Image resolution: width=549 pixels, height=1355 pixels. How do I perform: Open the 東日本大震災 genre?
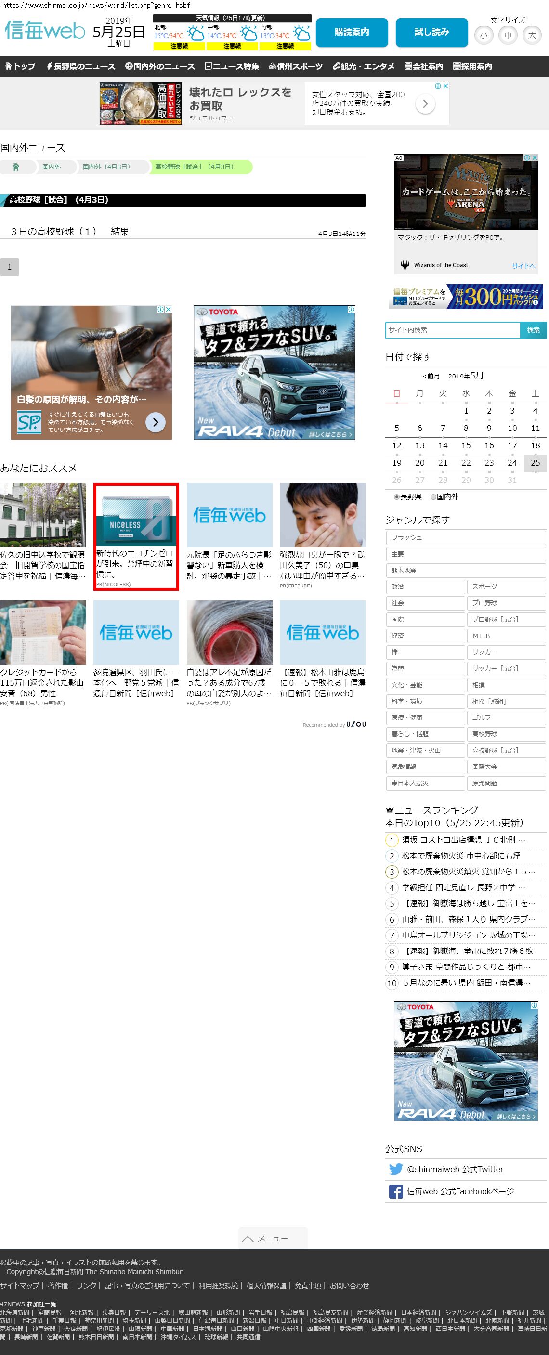click(x=425, y=783)
